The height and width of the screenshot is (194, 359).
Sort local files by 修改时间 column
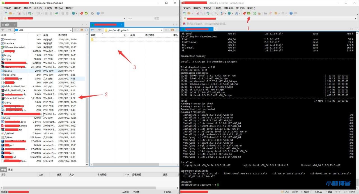pos(63,35)
